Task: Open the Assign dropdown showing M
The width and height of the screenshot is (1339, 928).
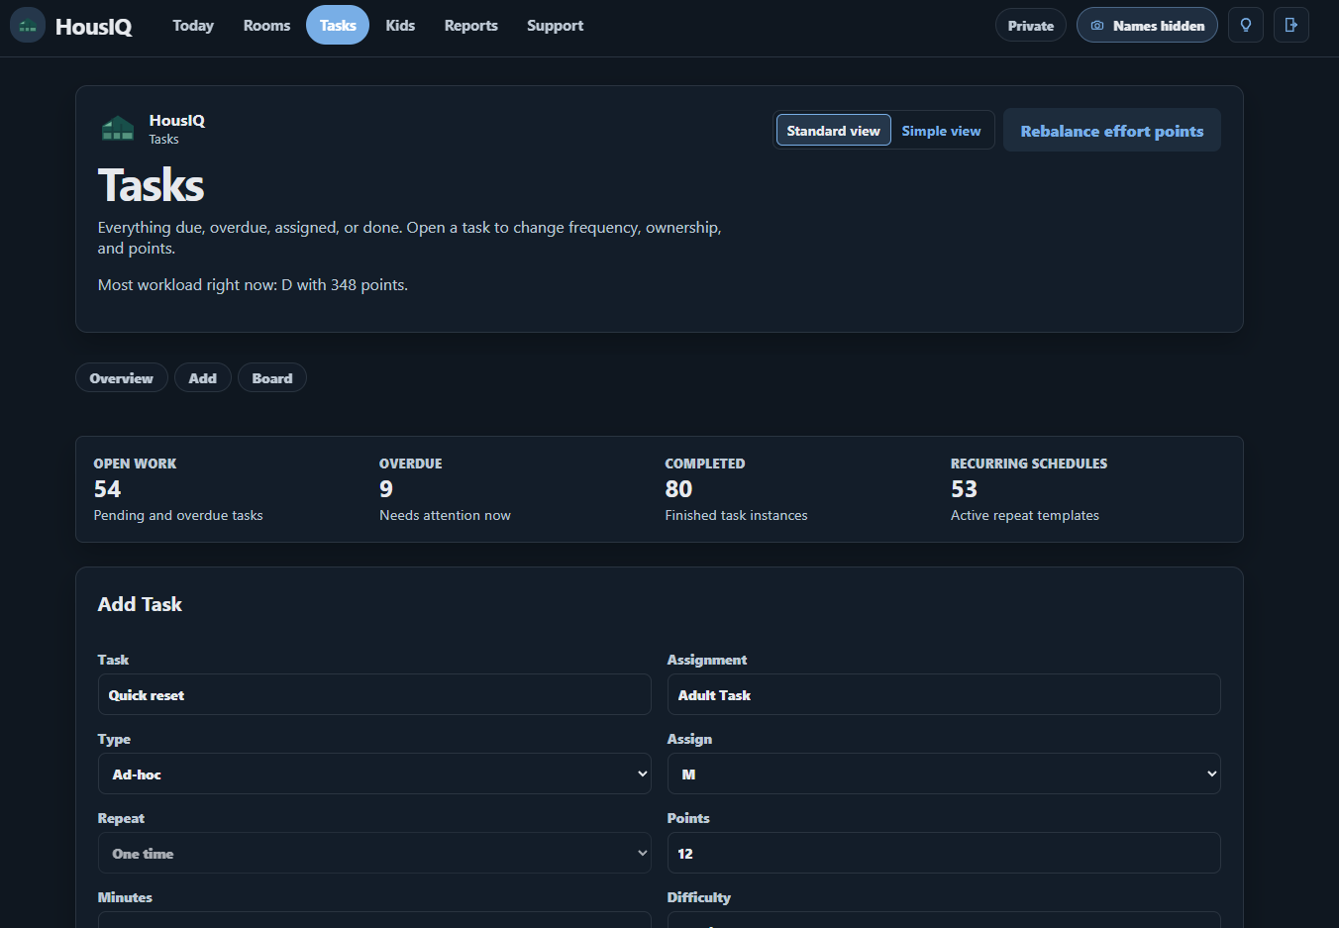Action: pos(944,773)
